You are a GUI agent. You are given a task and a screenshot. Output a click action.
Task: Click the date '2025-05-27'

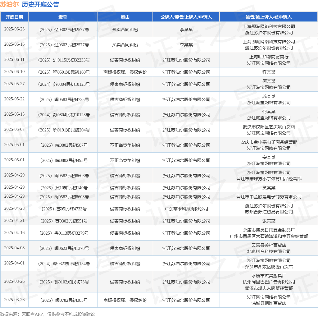pyautogui.click(x=14, y=84)
